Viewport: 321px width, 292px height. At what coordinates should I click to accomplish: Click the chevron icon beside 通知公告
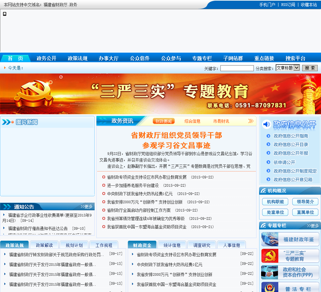point(7,207)
